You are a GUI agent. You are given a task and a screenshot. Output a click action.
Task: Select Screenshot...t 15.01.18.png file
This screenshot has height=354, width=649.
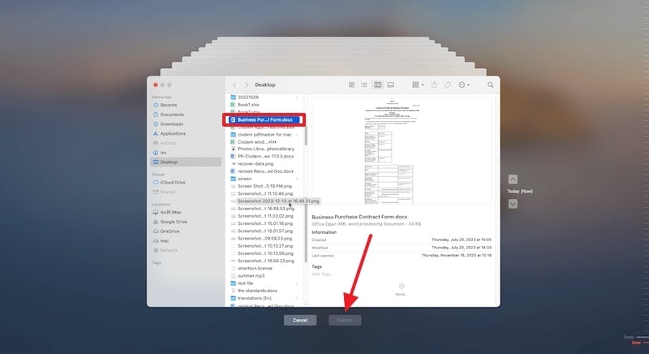tap(264, 223)
